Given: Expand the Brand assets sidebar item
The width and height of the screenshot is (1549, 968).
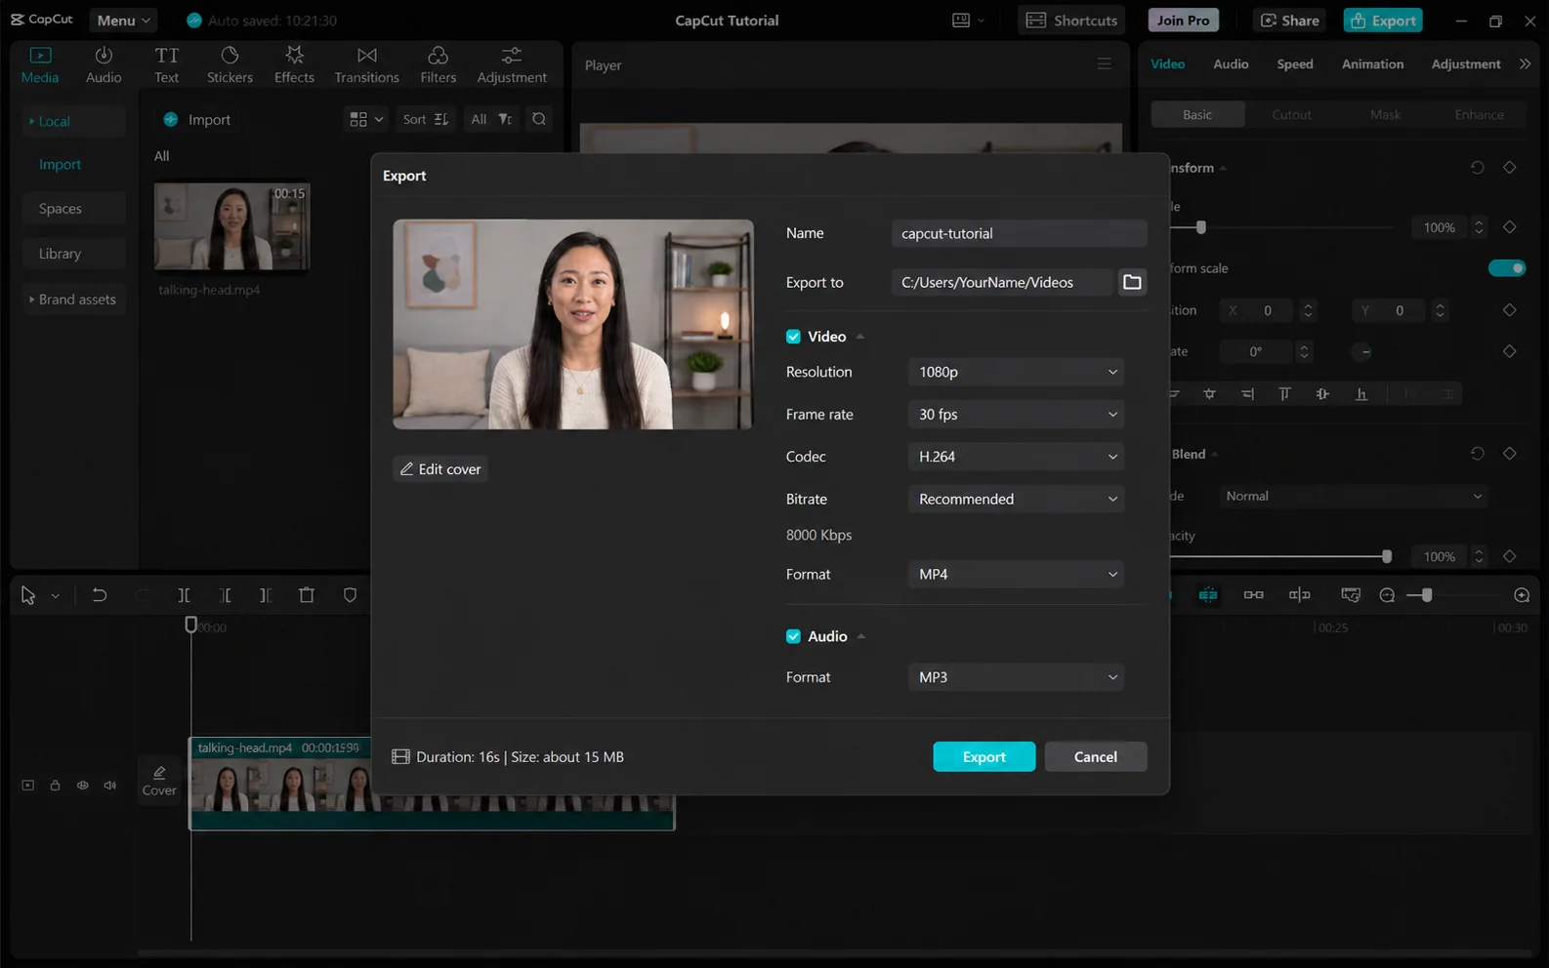Looking at the screenshot, I should point(74,300).
